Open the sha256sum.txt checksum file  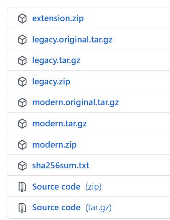[61, 166]
